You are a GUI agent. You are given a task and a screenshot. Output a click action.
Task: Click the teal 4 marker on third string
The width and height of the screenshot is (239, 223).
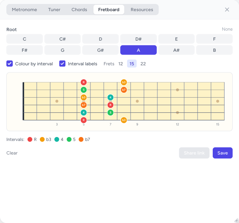pos(110,98)
